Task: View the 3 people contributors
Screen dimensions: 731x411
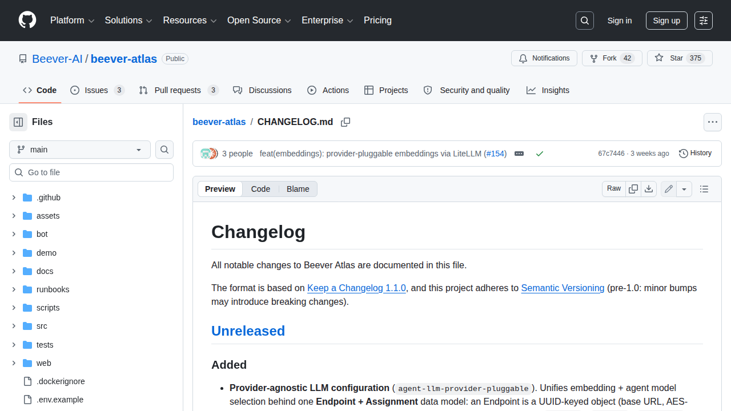Action: [238, 154]
